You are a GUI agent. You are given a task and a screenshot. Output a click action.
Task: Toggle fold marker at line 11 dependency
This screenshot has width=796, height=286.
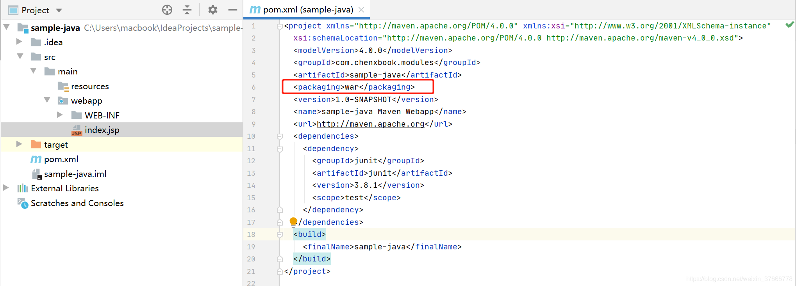pyautogui.click(x=280, y=149)
